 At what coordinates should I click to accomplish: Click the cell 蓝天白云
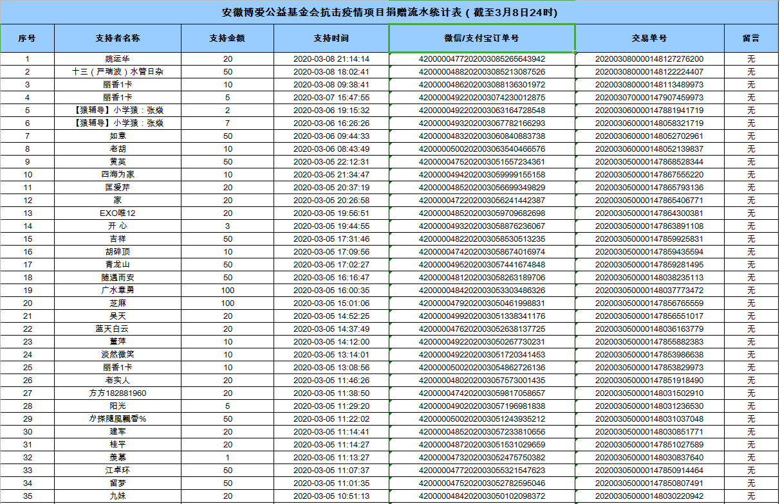118,329
